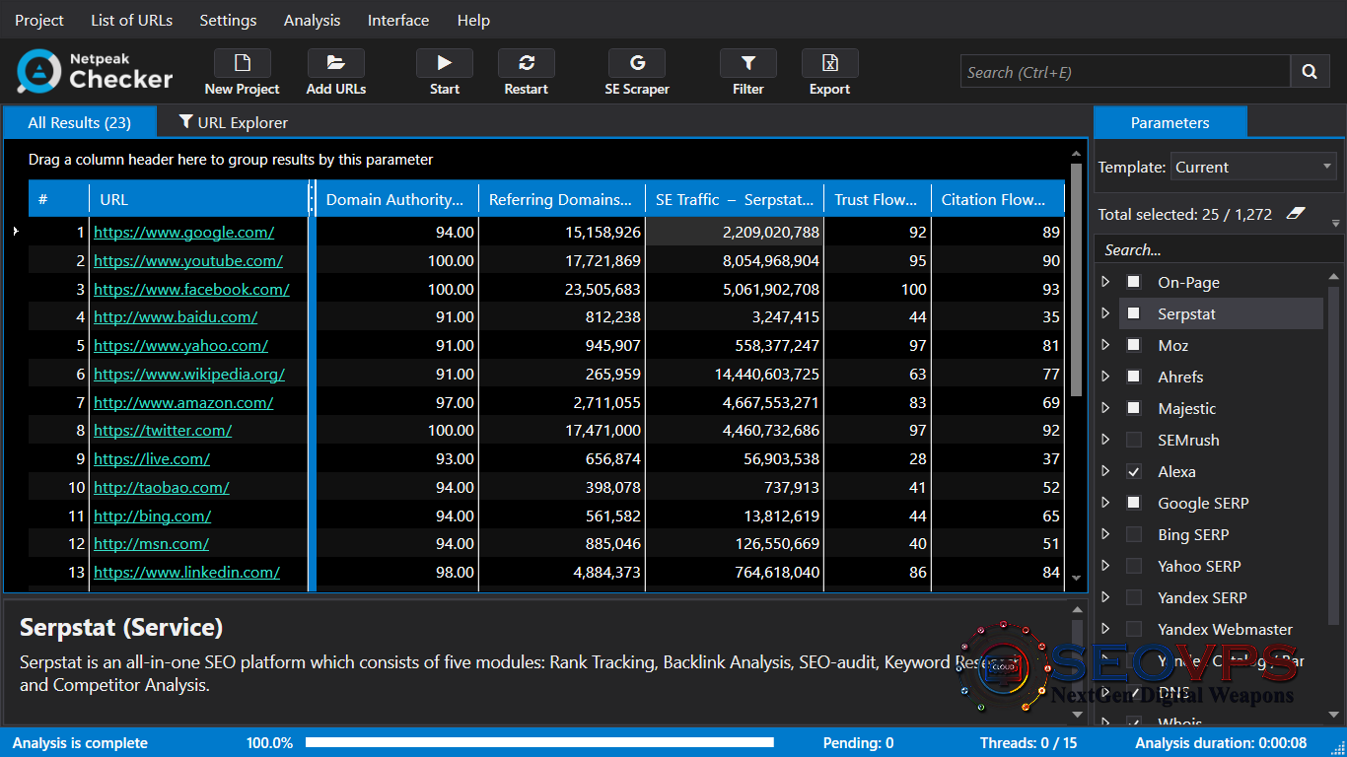The height and width of the screenshot is (757, 1347).
Task: Expand the Serpstat parameter group
Action: (x=1105, y=313)
